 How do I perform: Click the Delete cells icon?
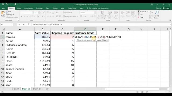pyautogui.click(x=128, y=13)
